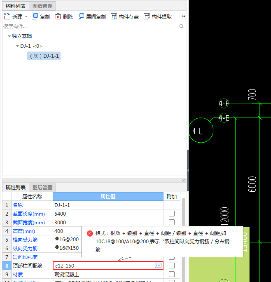Tick 附加 checkbox for 截面长度 row
This screenshot has height=282, width=271.
[x=172, y=214]
